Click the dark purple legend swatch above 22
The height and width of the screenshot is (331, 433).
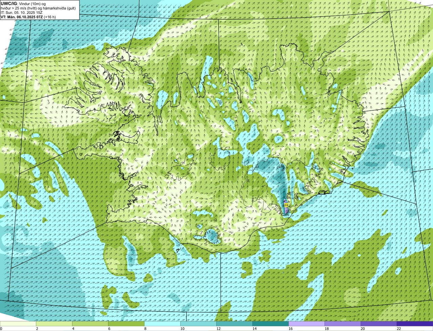pos(415,324)
